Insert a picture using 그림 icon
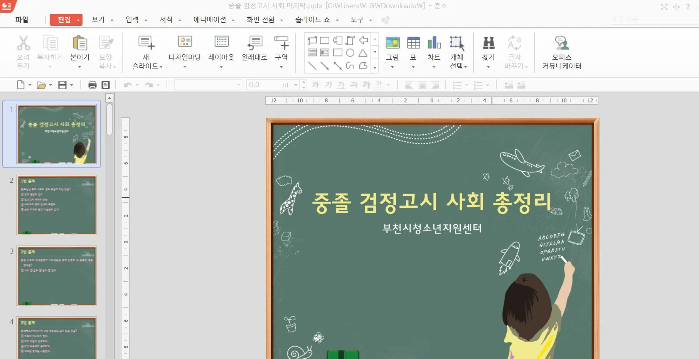Image resolution: width=699 pixels, height=359 pixels. pos(392,43)
